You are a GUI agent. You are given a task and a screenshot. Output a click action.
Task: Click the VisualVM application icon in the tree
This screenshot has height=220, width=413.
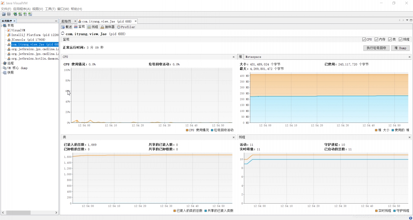point(9,30)
